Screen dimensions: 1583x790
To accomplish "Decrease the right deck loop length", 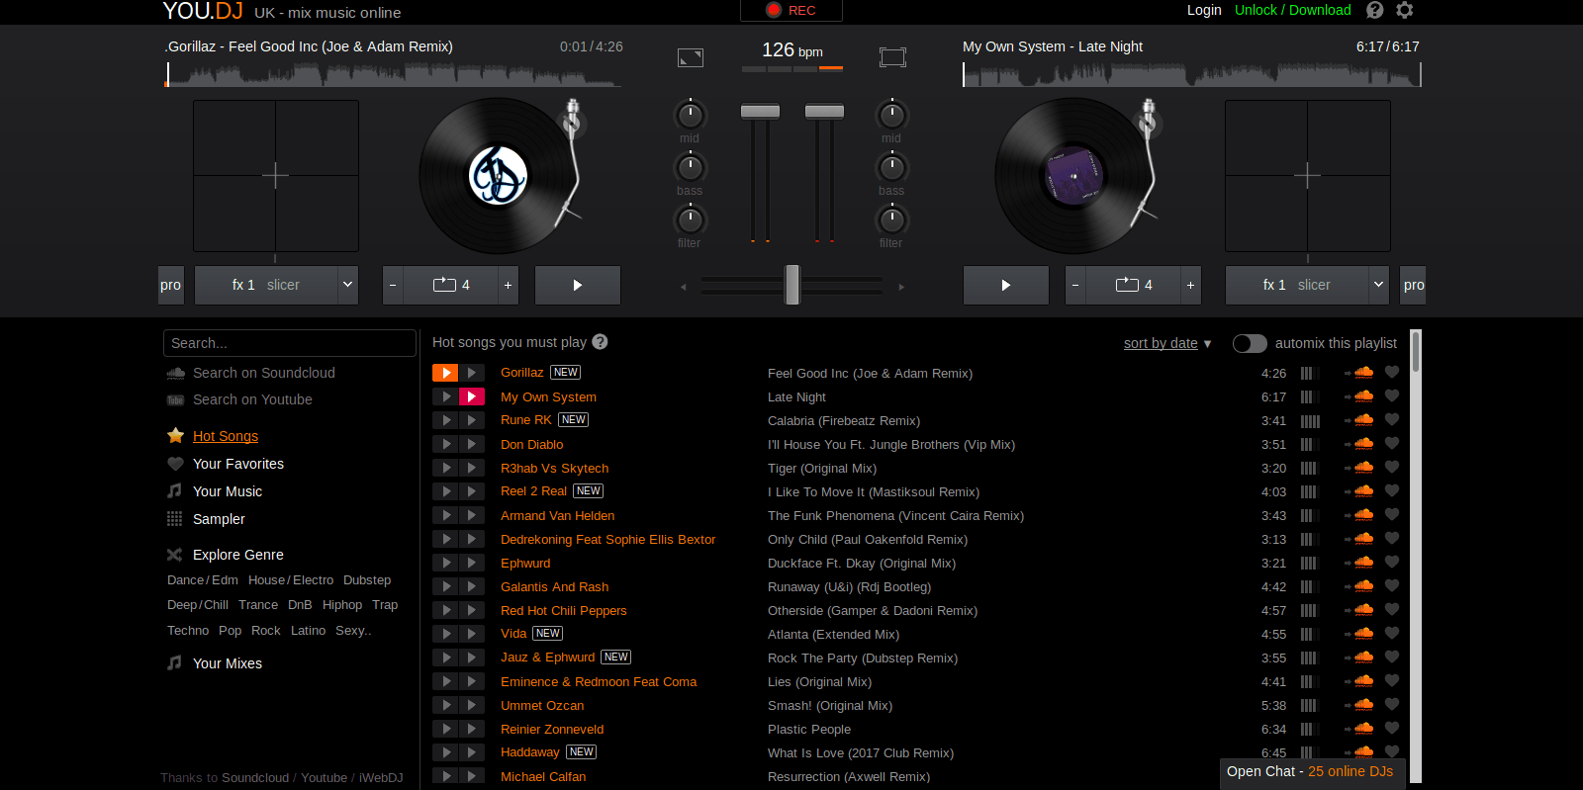I will pyautogui.click(x=1075, y=285).
